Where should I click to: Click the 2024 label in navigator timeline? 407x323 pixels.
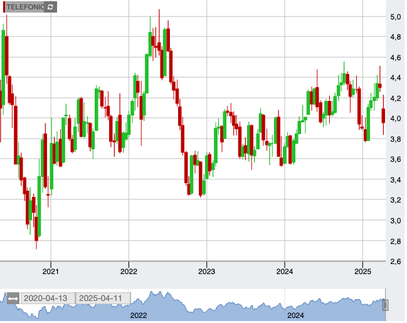(295, 315)
